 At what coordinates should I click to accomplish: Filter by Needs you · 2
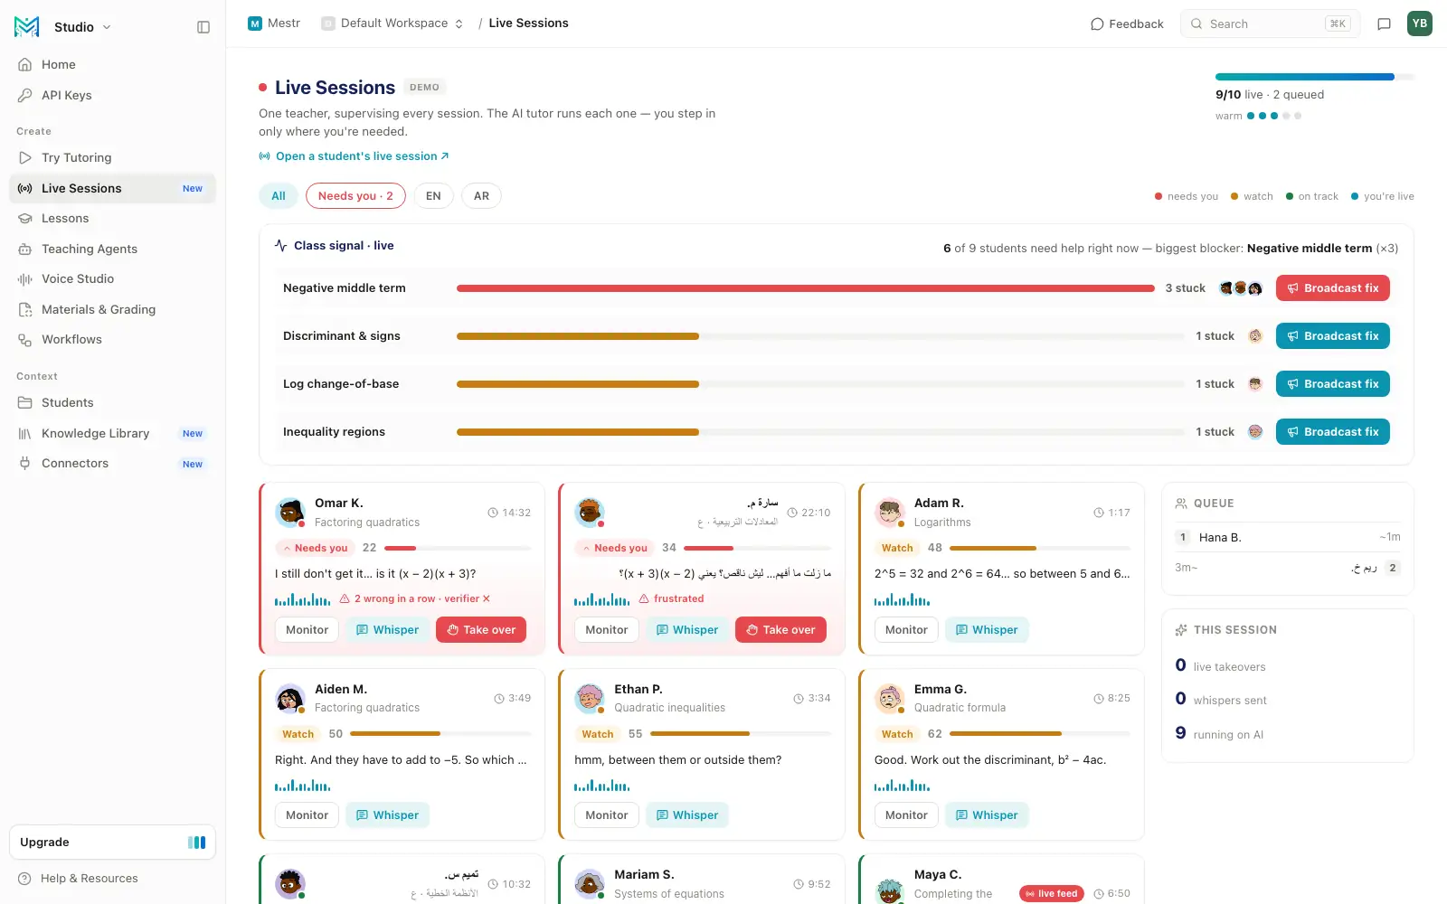355,195
